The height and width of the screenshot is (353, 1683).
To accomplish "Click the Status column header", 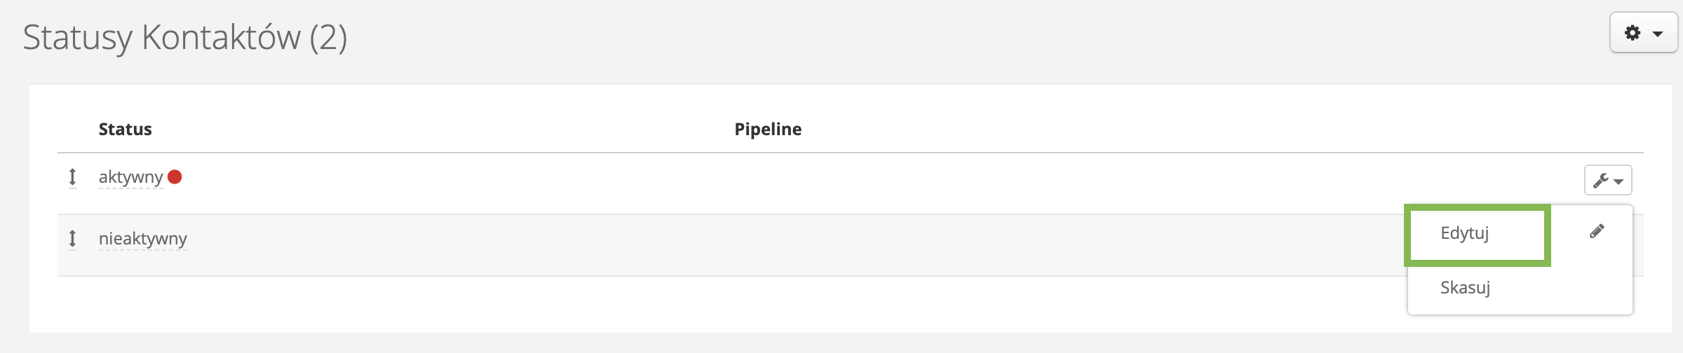I will (x=125, y=129).
